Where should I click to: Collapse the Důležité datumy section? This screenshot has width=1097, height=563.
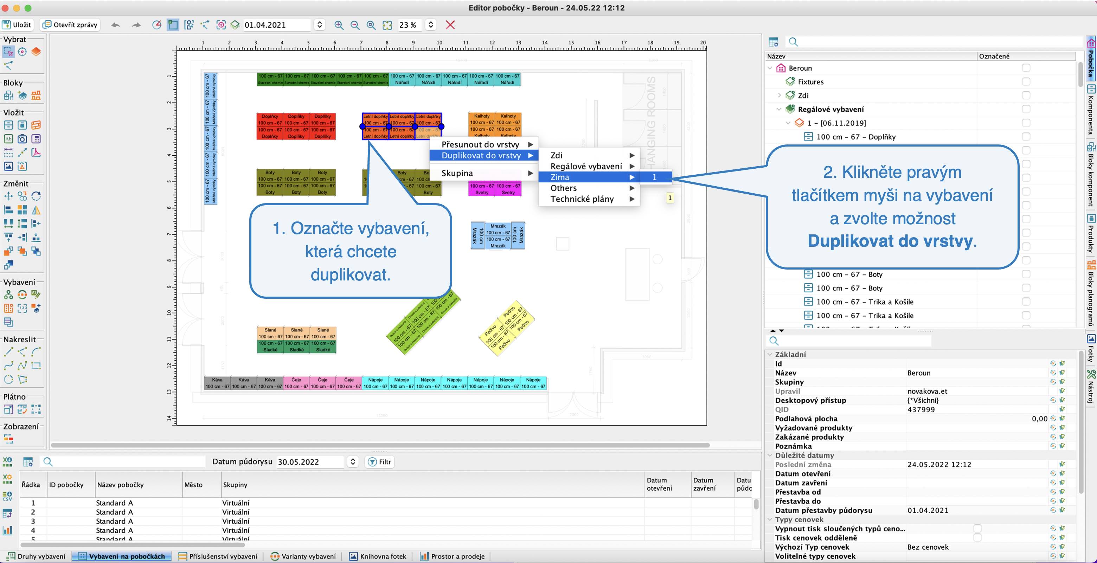tap(770, 455)
